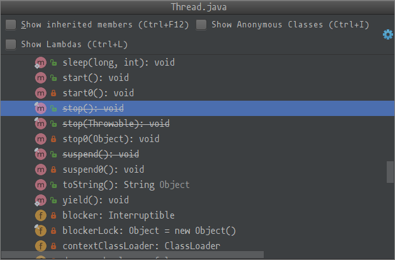The image size is (395, 260).
Task: Check the Show Lambdas option
Action: click(x=11, y=45)
